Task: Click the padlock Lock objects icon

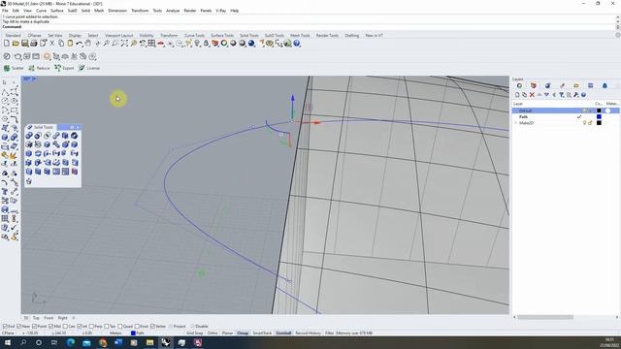Action: (206, 44)
